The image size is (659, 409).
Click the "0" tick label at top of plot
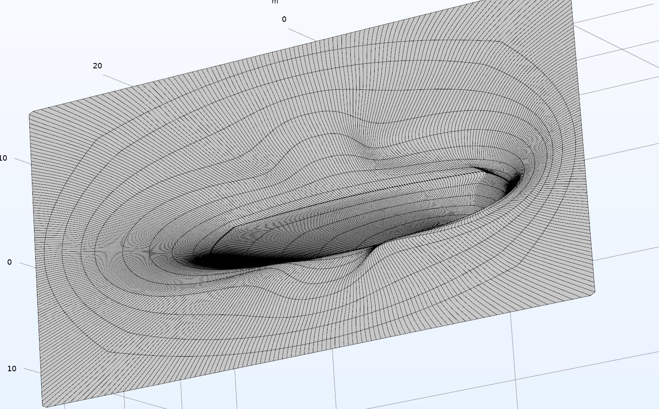tap(284, 19)
